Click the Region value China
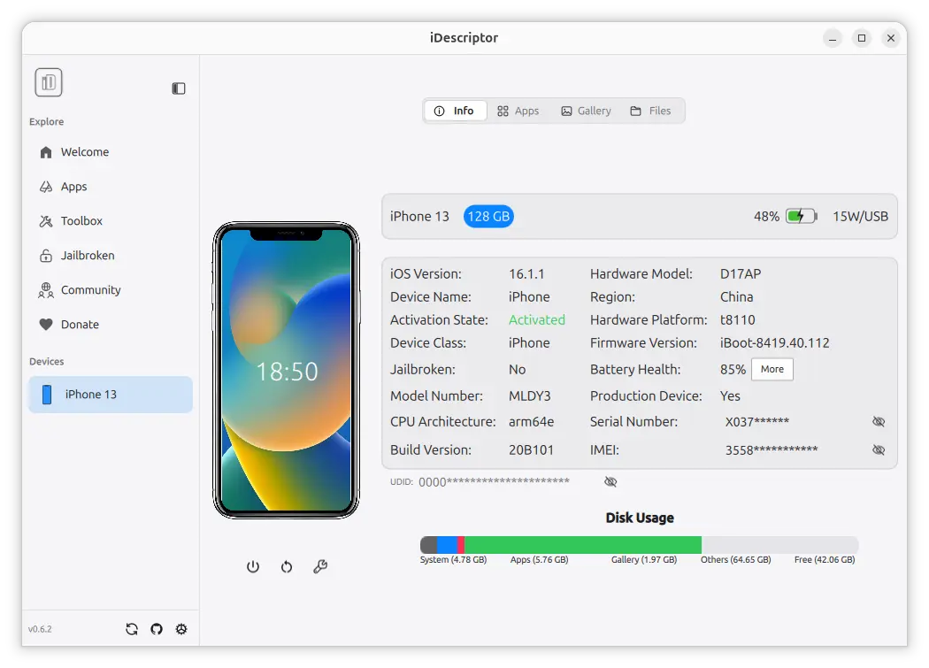This screenshot has height=668, width=929. (736, 296)
